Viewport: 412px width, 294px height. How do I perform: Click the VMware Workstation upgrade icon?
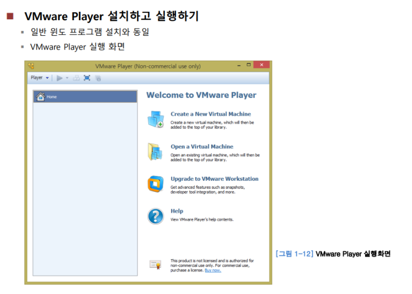[156, 184]
